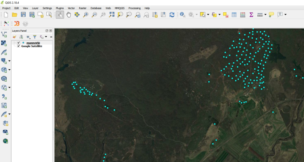Click the Refresh map icon
Image resolution: width=304 pixels, height=162 pixels.
coord(172,15)
